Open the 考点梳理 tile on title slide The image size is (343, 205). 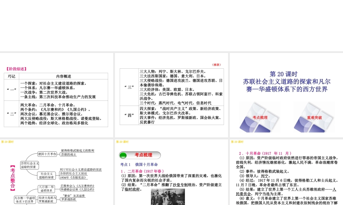(x=260, y=118)
